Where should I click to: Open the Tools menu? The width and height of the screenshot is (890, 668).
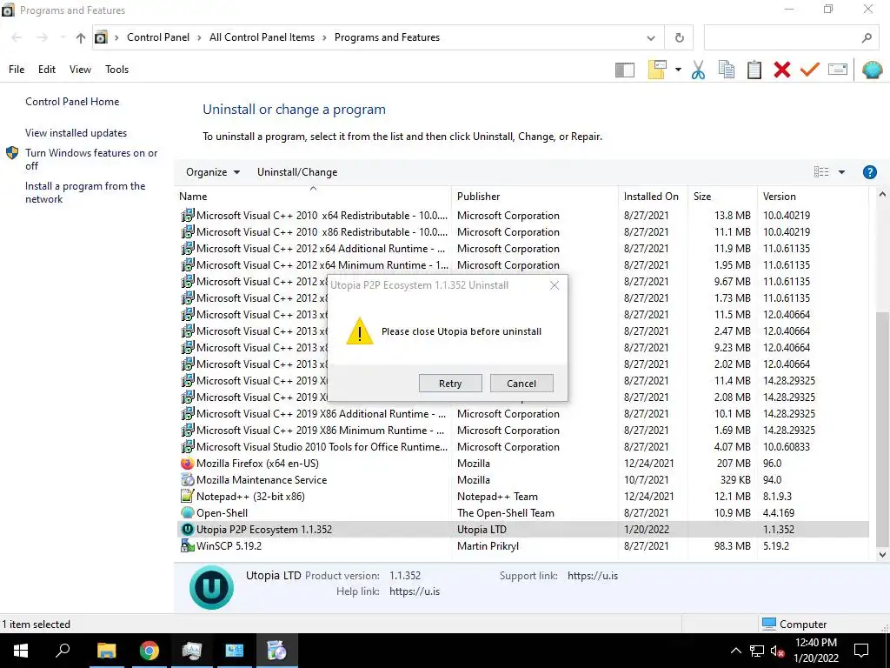click(117, 70)
